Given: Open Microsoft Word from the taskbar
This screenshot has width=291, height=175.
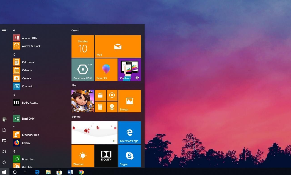Looking at the screenshot, I should click(70, 172).
